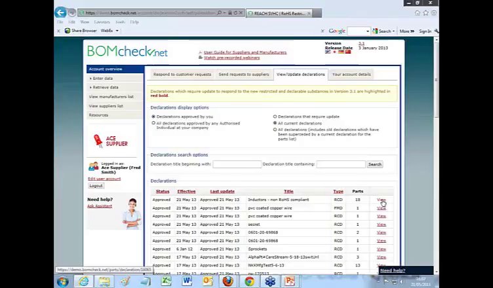Select 'Declarations that require update' radio

tap(275, 117)
